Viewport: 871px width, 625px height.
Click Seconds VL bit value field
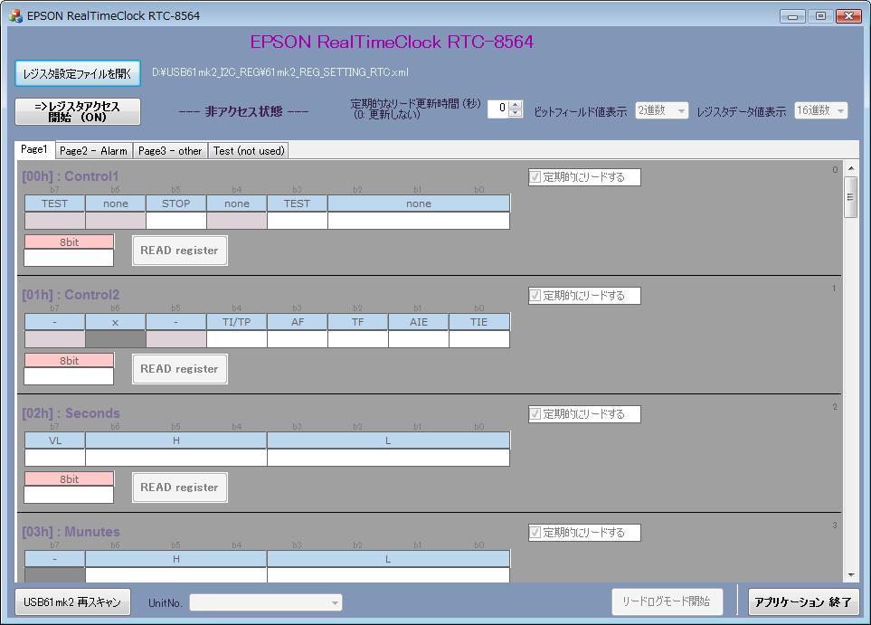point(54,458)
